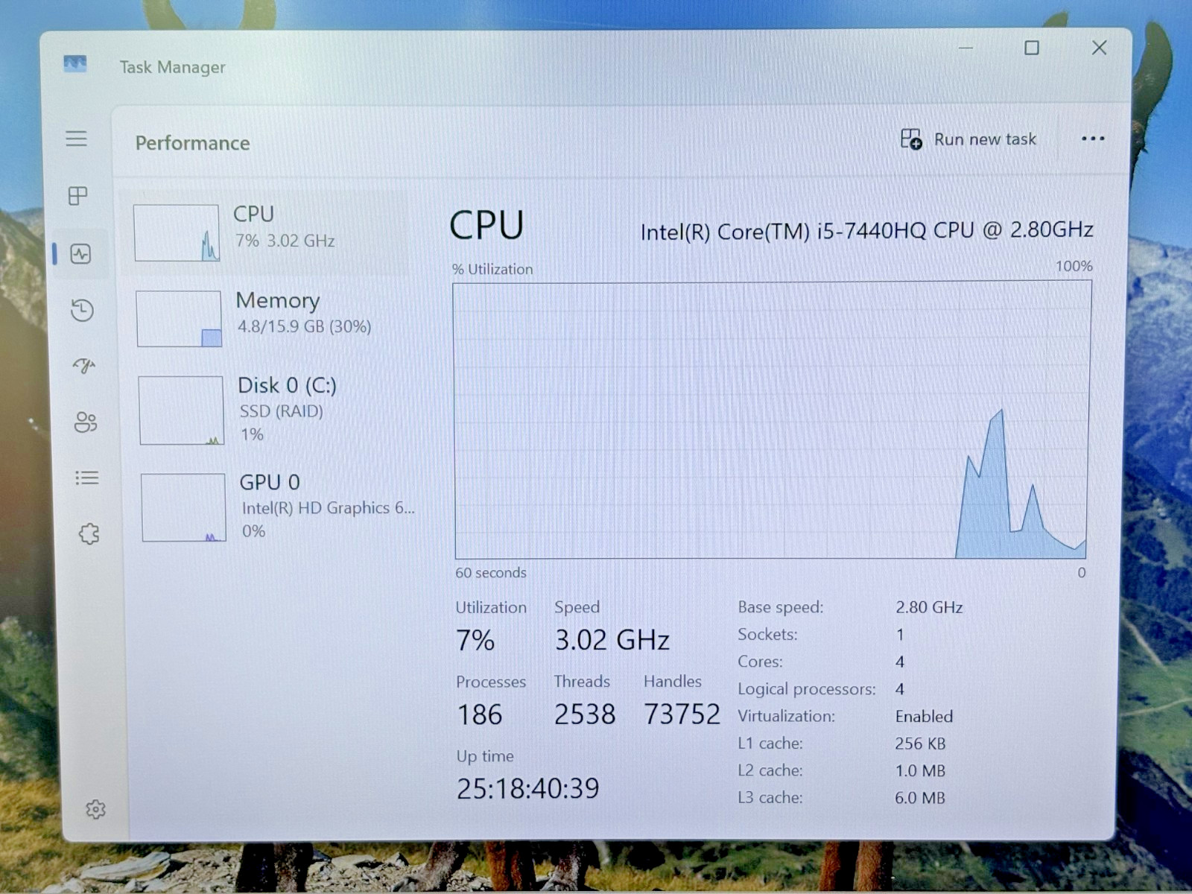This screenshot has height=894, width=1192.
Task: Open Task Manager settings gear
Action: point(95,809)
